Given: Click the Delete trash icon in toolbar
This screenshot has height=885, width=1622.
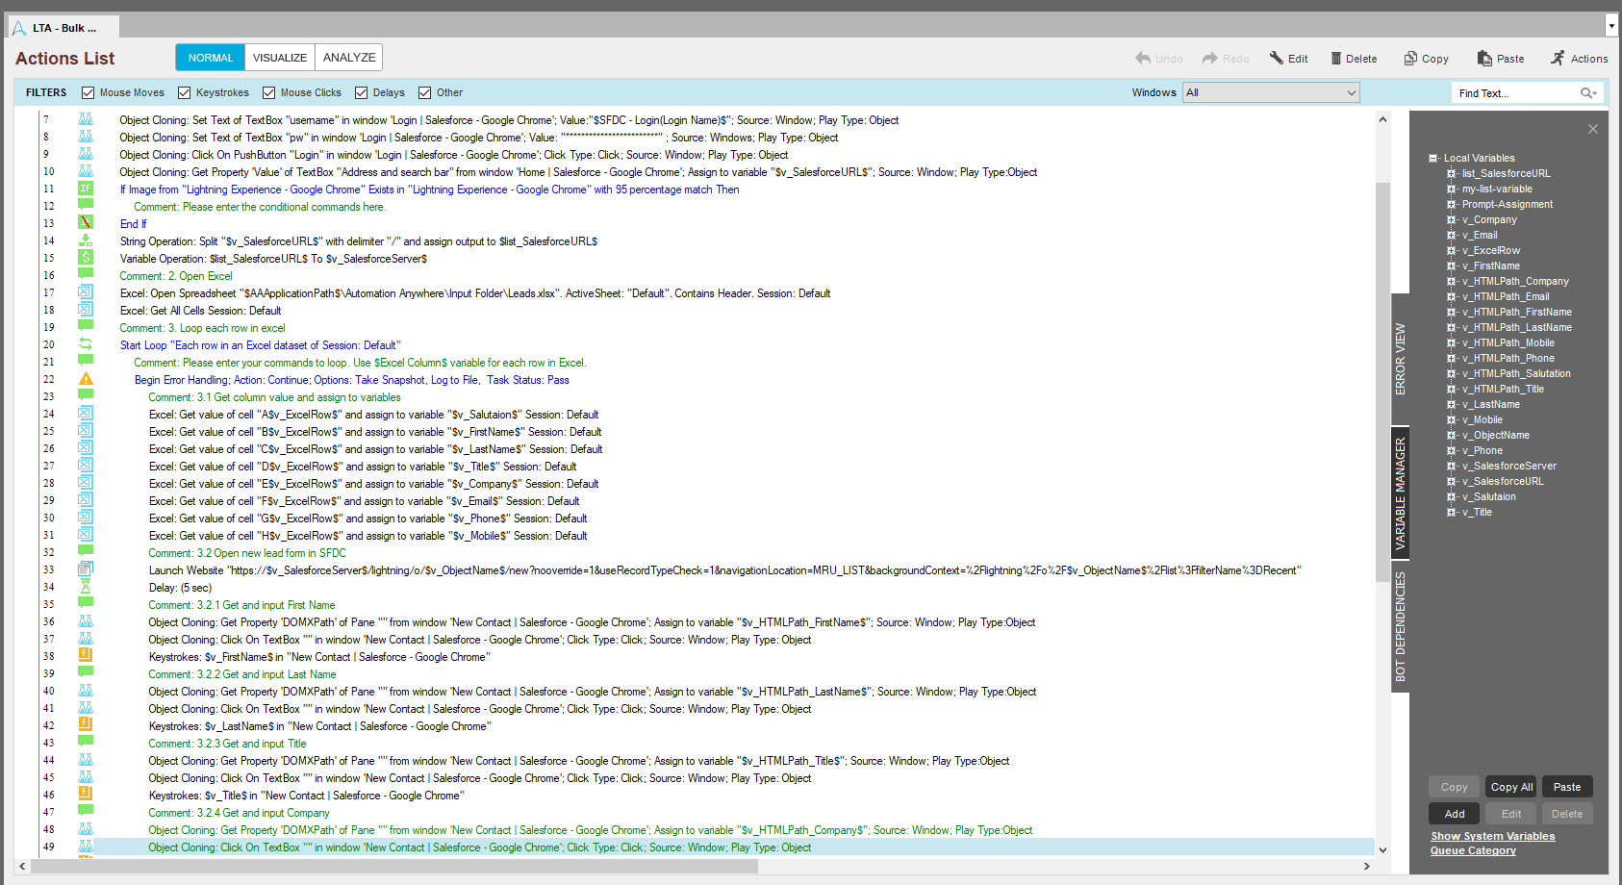Looking at the screenshot, I should tap(1335, 59).
